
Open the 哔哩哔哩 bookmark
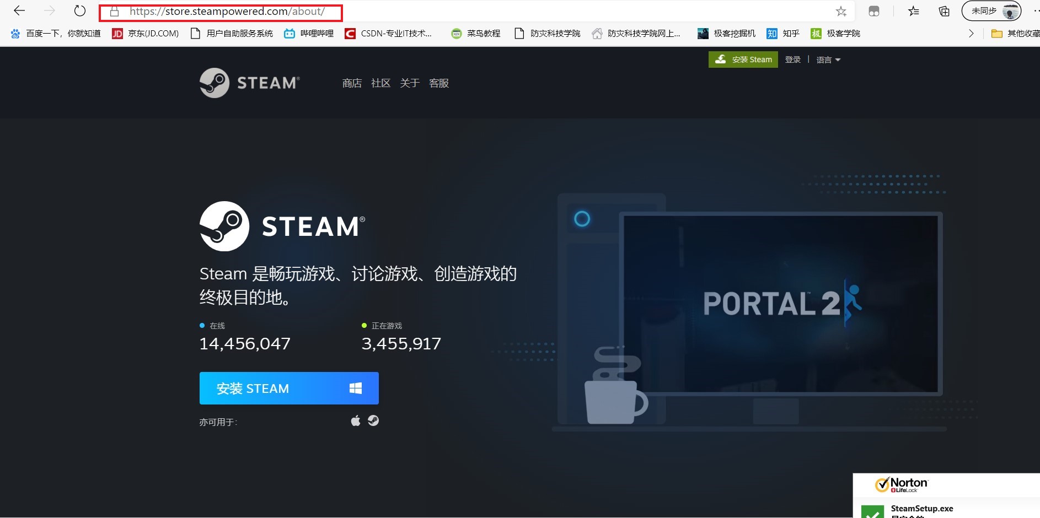[x=309, y=34]
